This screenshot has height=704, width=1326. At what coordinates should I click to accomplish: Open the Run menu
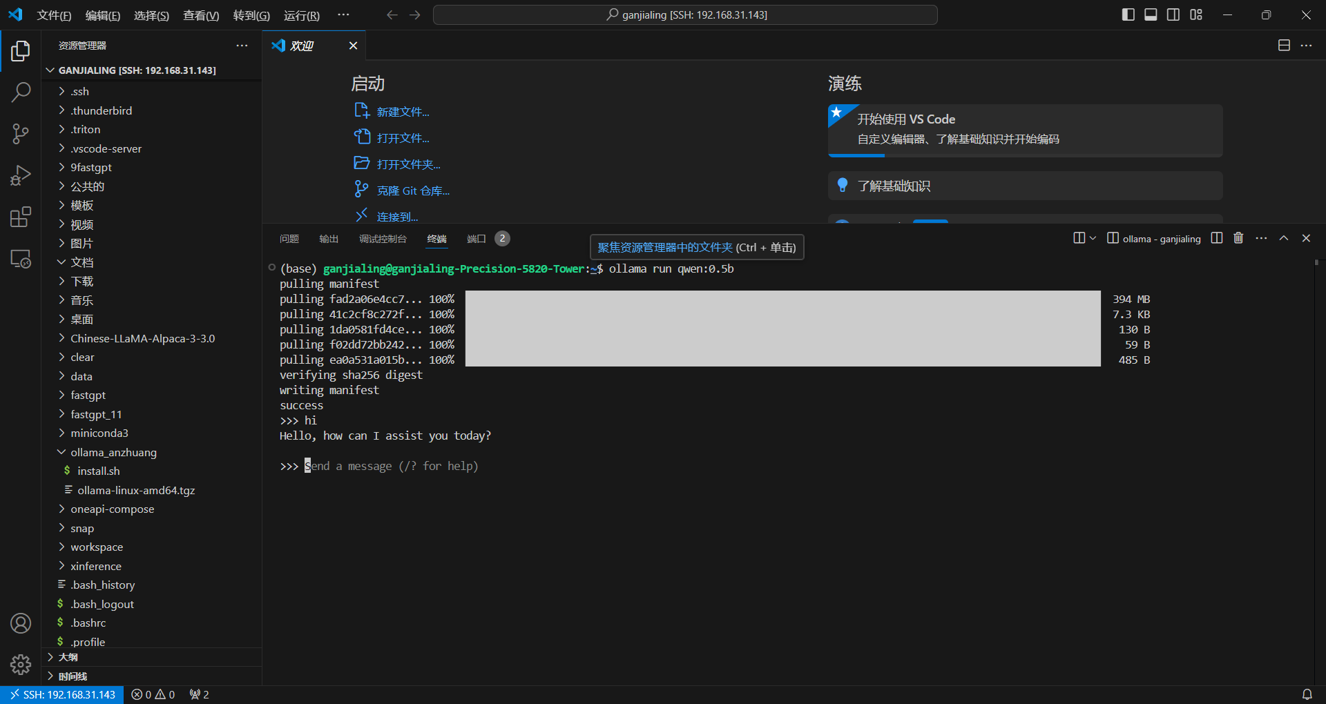302,15
